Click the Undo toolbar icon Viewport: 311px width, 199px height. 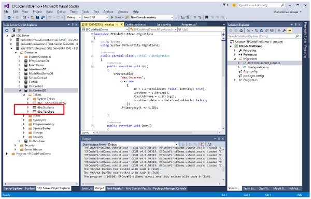pos(50,18)
